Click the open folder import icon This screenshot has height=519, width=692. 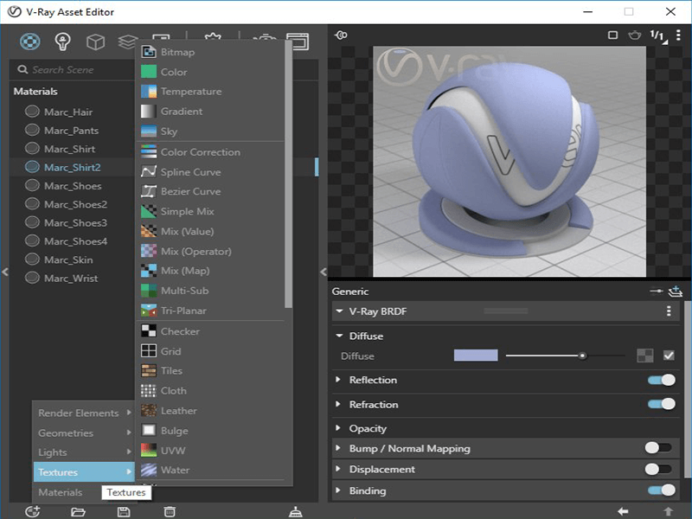78,511
